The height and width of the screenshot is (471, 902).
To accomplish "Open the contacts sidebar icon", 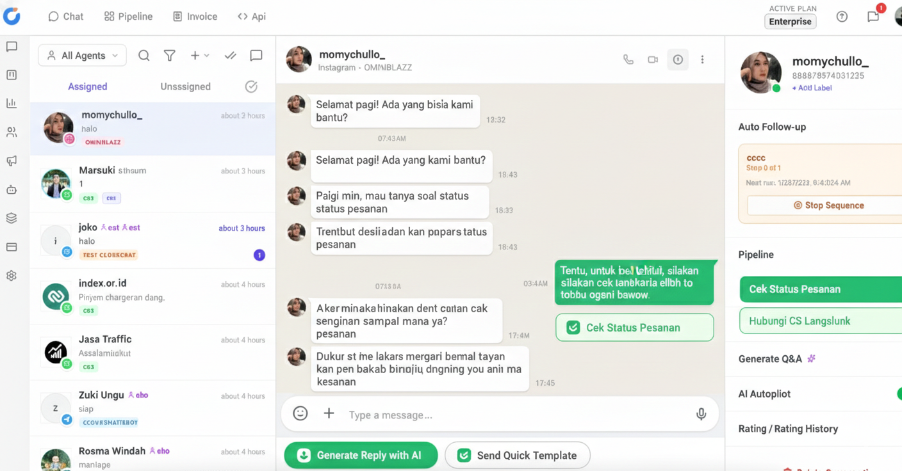I will pyautogui.click(x=12, y=132).
